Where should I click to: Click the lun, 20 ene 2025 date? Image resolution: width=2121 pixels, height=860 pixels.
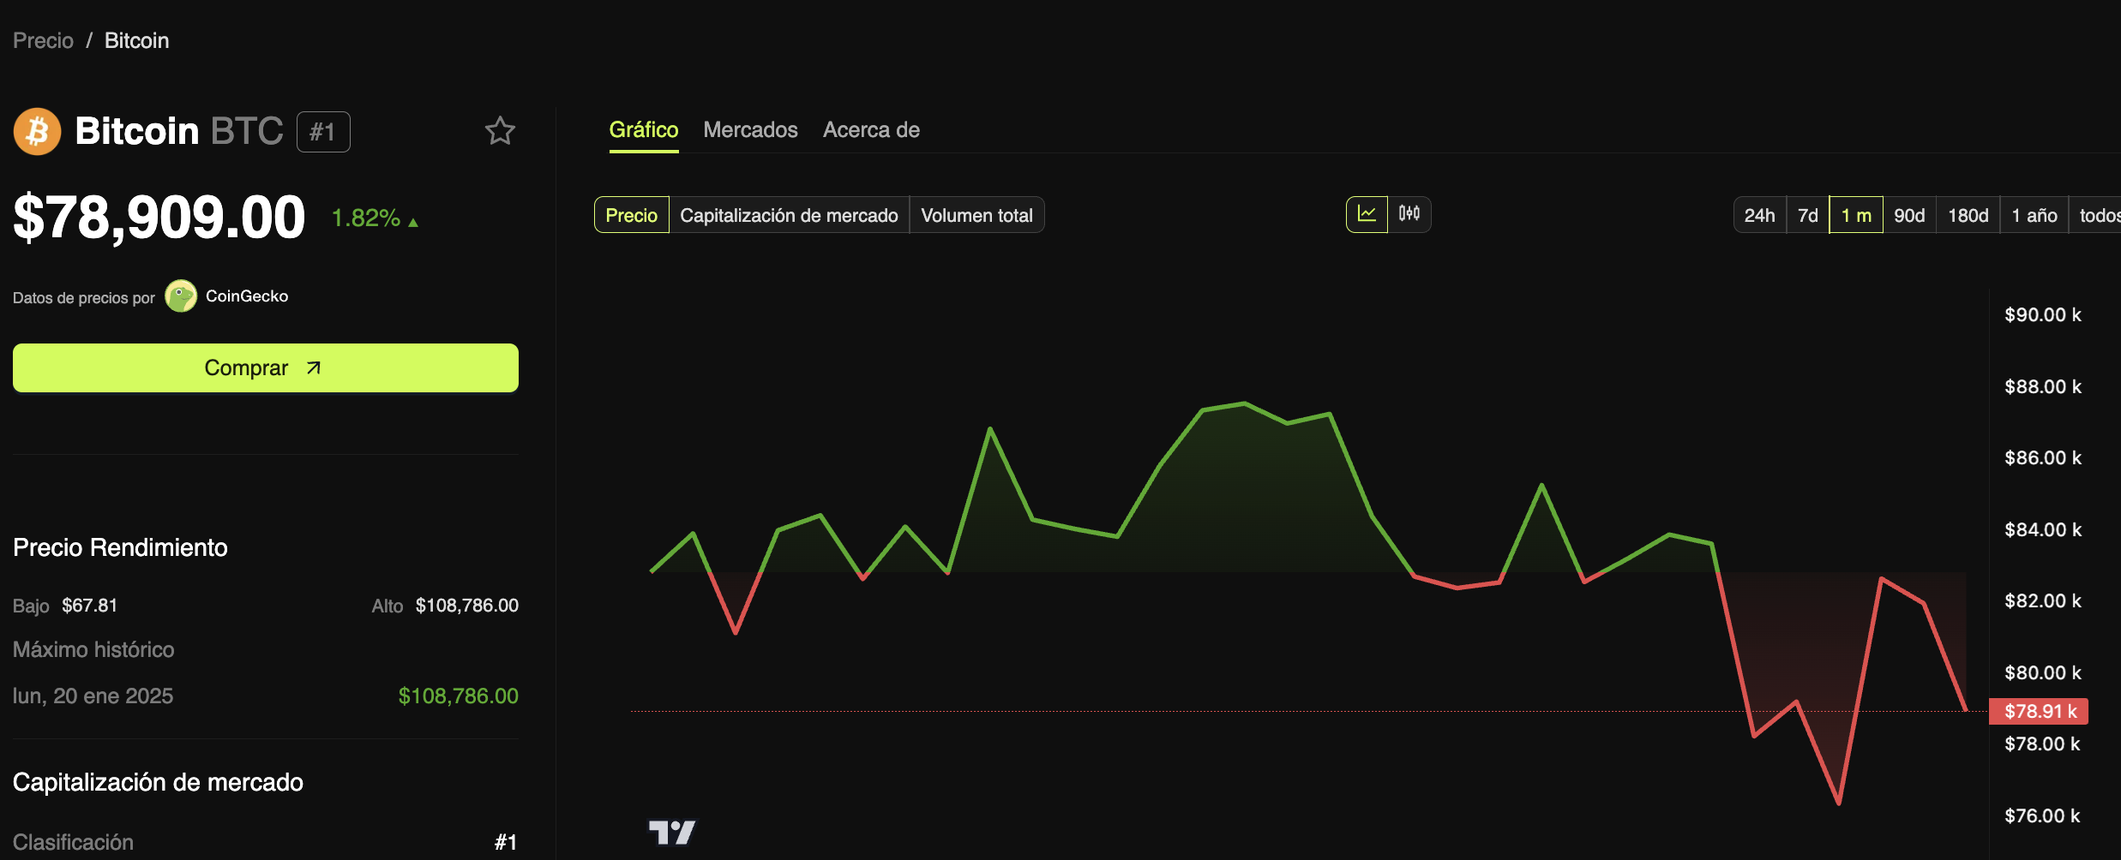(93, 696)
